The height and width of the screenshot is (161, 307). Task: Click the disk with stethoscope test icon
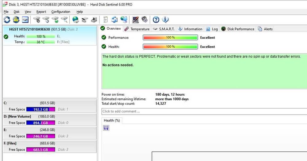pos(37,20)
